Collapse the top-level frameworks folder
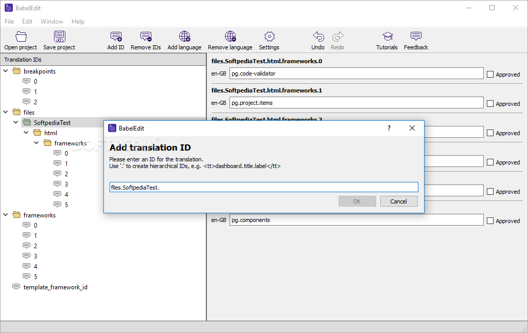The width and height of the screenshot is (528, 333). click(6, 215)
